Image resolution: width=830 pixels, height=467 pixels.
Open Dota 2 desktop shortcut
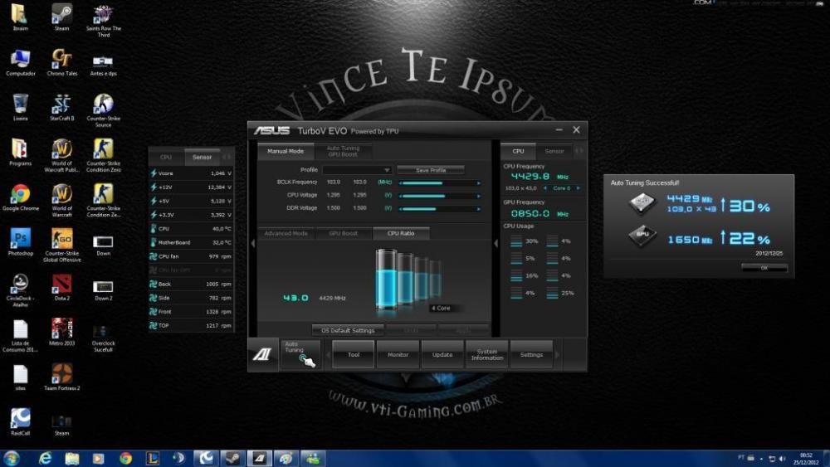click(x=61, y=284)
